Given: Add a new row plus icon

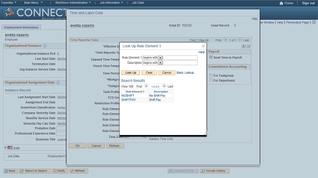Looking at the screenshot, I should [243, 46].
